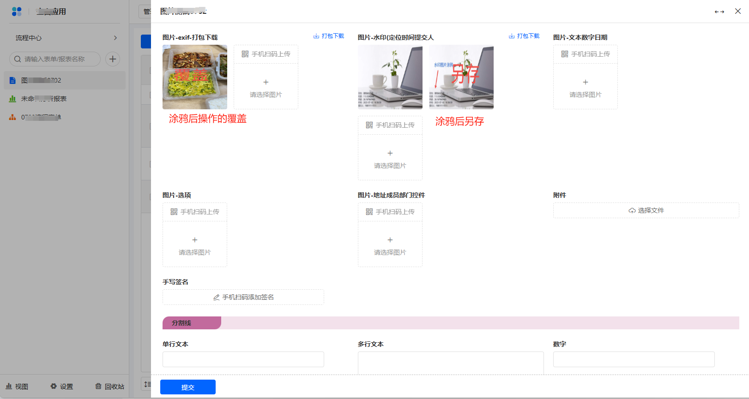This screenshot has width=749, height=399.
Task: Click the pen icon 手机扫码添加签名
Action: click(x=217, y=298)
